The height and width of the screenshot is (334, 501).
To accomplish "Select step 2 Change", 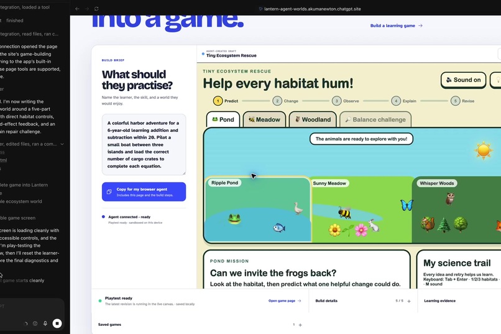I will point(285,101).
